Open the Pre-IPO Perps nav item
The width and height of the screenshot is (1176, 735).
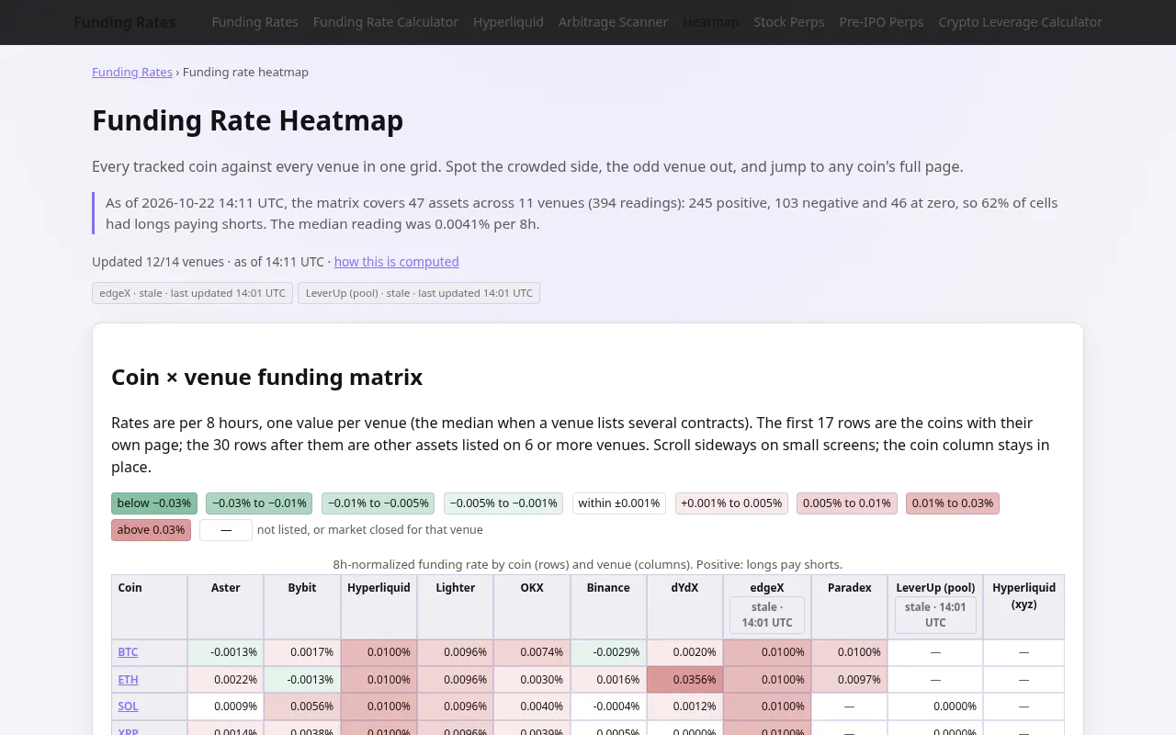point(881,22)
